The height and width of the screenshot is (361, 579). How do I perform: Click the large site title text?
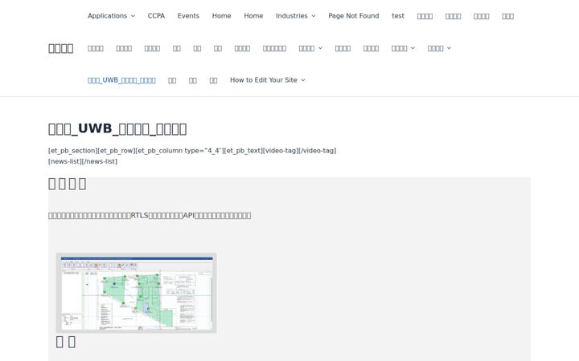[x=61, y=48]
